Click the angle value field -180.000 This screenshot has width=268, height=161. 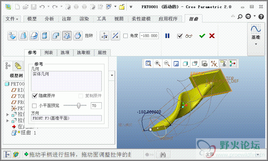pyautogui.click(x=149, y=36)
